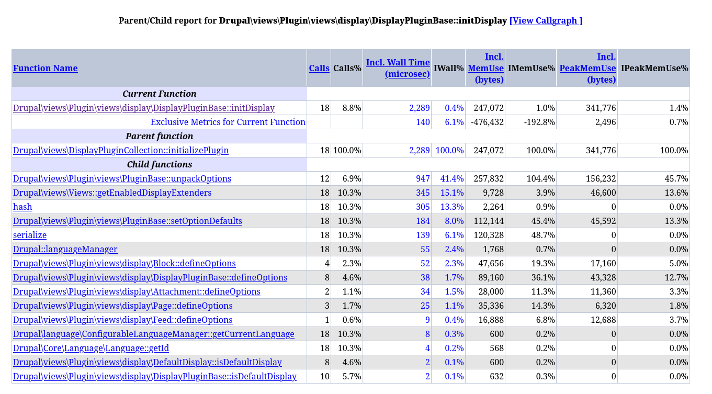
Task: Click exclusive wall time value 140
Action: (x=422, y=122)
